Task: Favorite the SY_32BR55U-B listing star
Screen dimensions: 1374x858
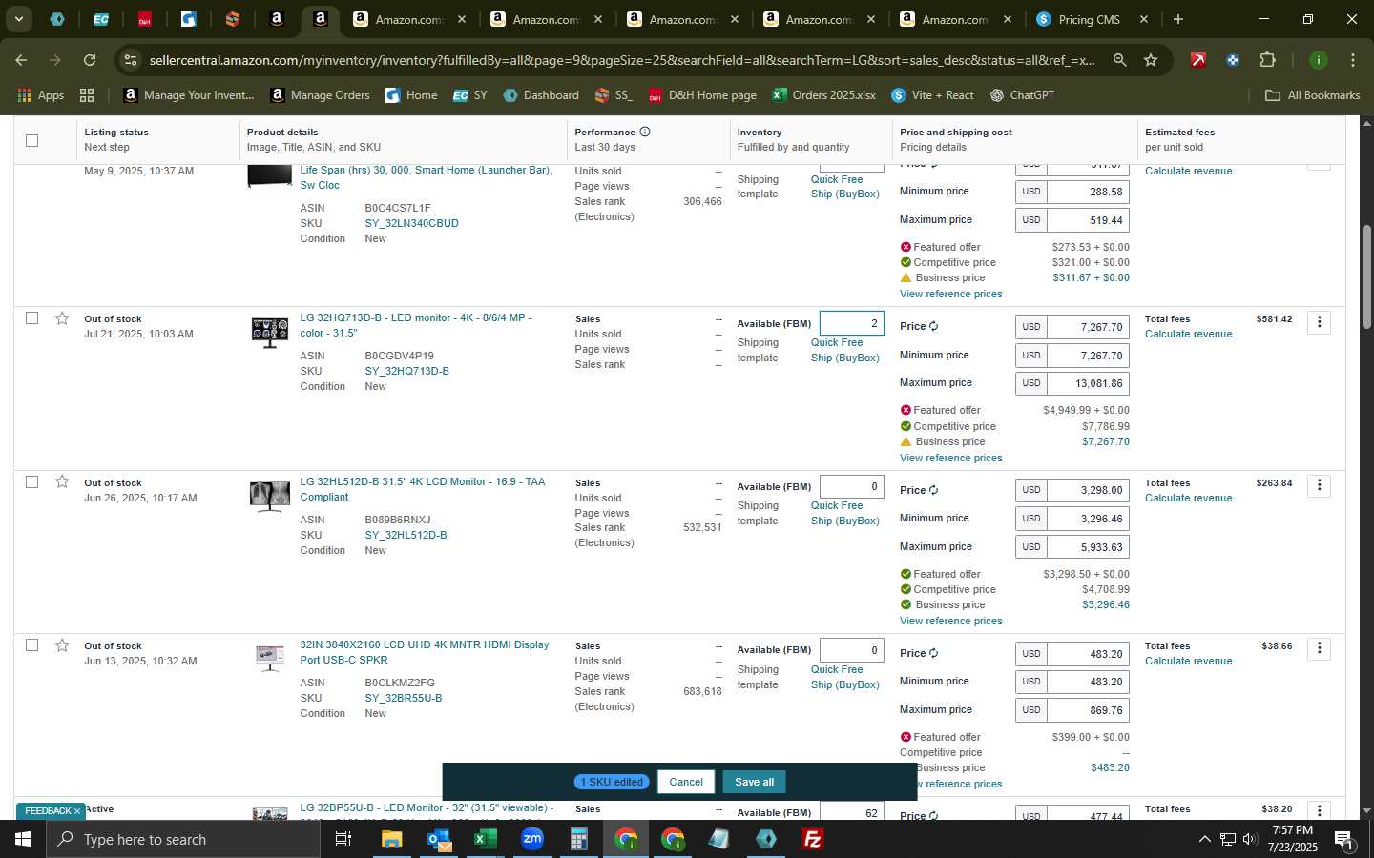Action: (x=62, y=645)
